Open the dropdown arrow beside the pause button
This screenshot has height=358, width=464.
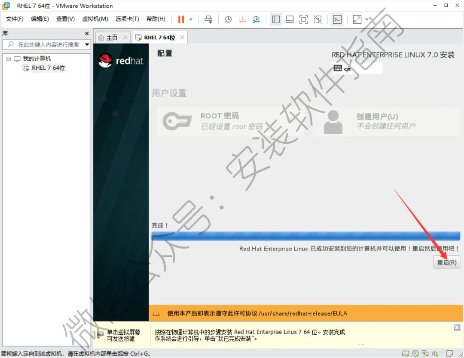[x=191, y=19]
